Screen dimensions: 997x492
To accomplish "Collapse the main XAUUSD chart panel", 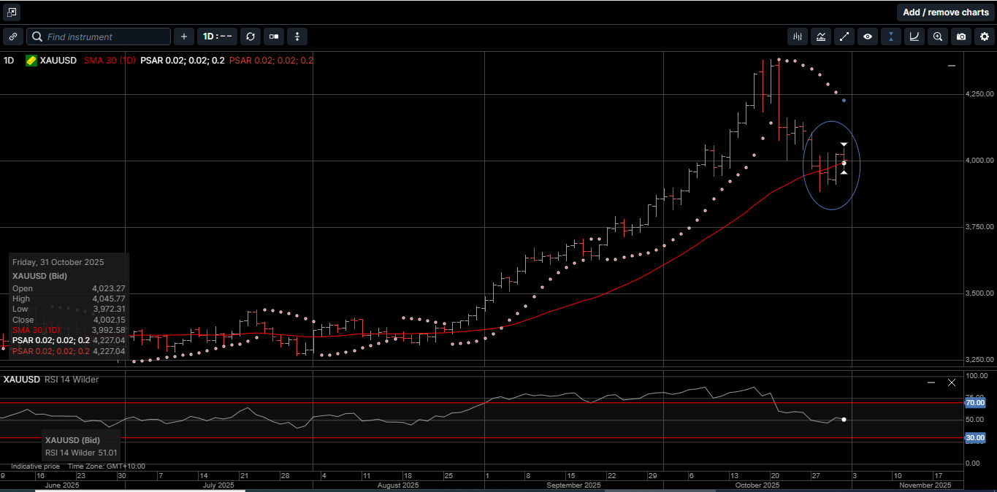I will (951, 66).
